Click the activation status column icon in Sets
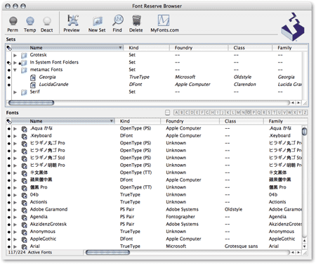 click(8, 48)
